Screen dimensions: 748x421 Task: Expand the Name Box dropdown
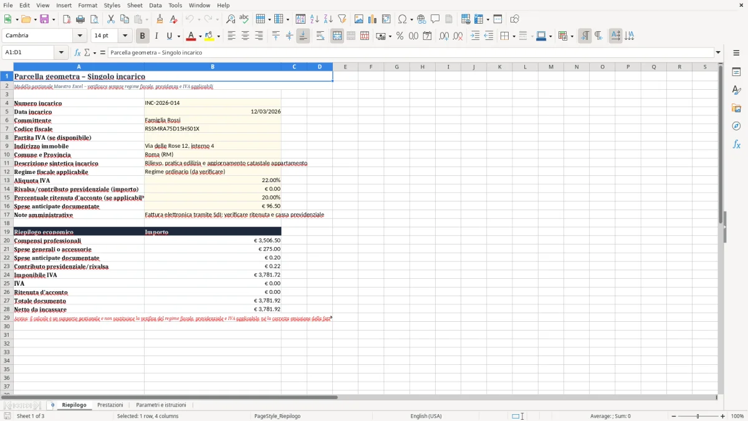coord(62,52)
